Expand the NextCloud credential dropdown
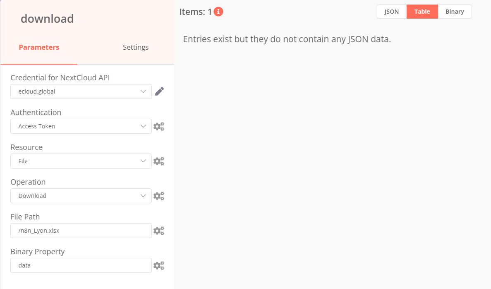 click(81, 92)
